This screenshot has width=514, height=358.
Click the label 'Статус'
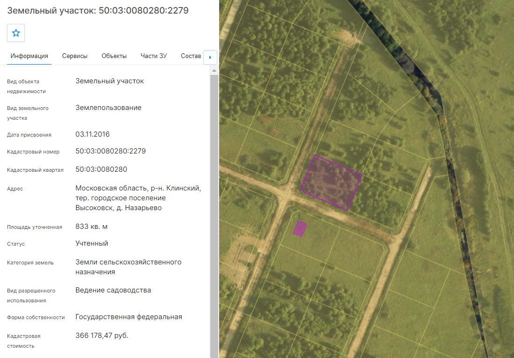16,244
